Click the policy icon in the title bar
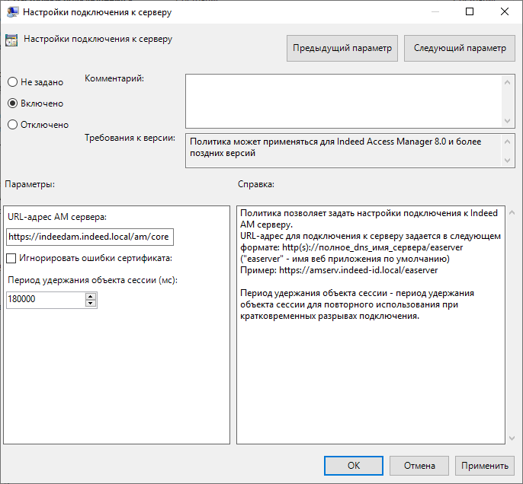 pyautogui.click(x=12, y=12)
